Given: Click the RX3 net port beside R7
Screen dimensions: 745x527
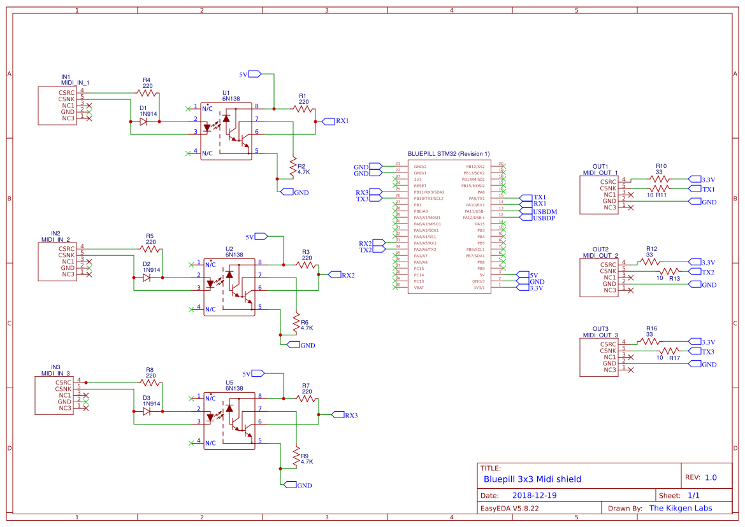Looking at the screenshot, I should pos(338,414).
